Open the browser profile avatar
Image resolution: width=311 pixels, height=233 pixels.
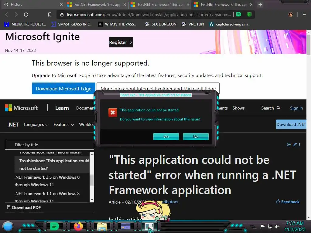[291, 15]
